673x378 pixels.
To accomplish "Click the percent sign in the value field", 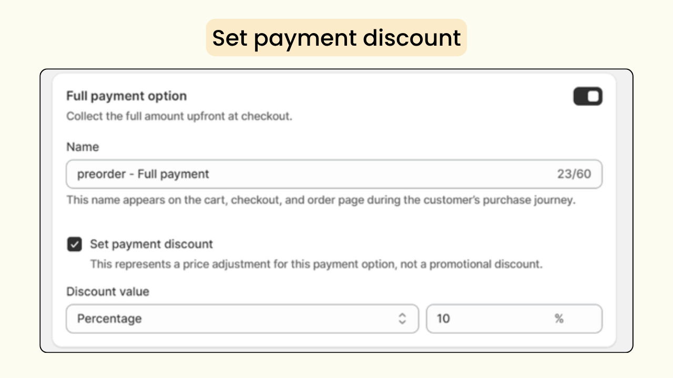I will tap(559, 319).
